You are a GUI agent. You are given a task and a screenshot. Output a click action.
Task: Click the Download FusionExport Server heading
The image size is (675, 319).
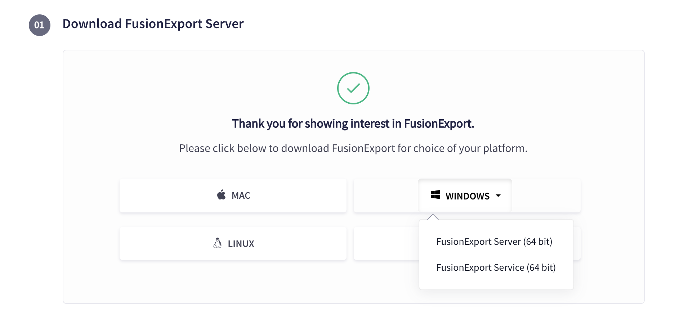[x=153, y=24]
